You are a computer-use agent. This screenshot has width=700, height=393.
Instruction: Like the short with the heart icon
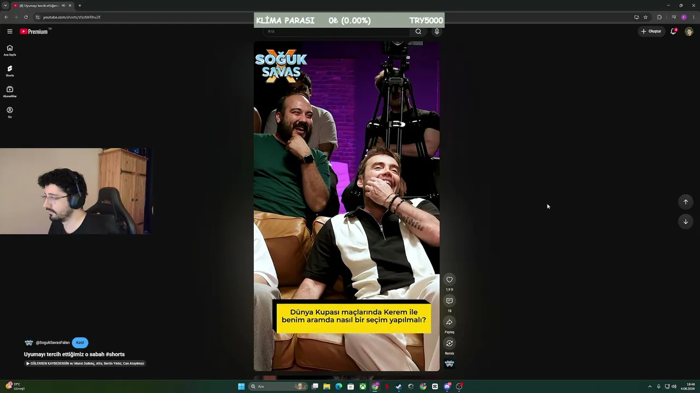[450, 279]
